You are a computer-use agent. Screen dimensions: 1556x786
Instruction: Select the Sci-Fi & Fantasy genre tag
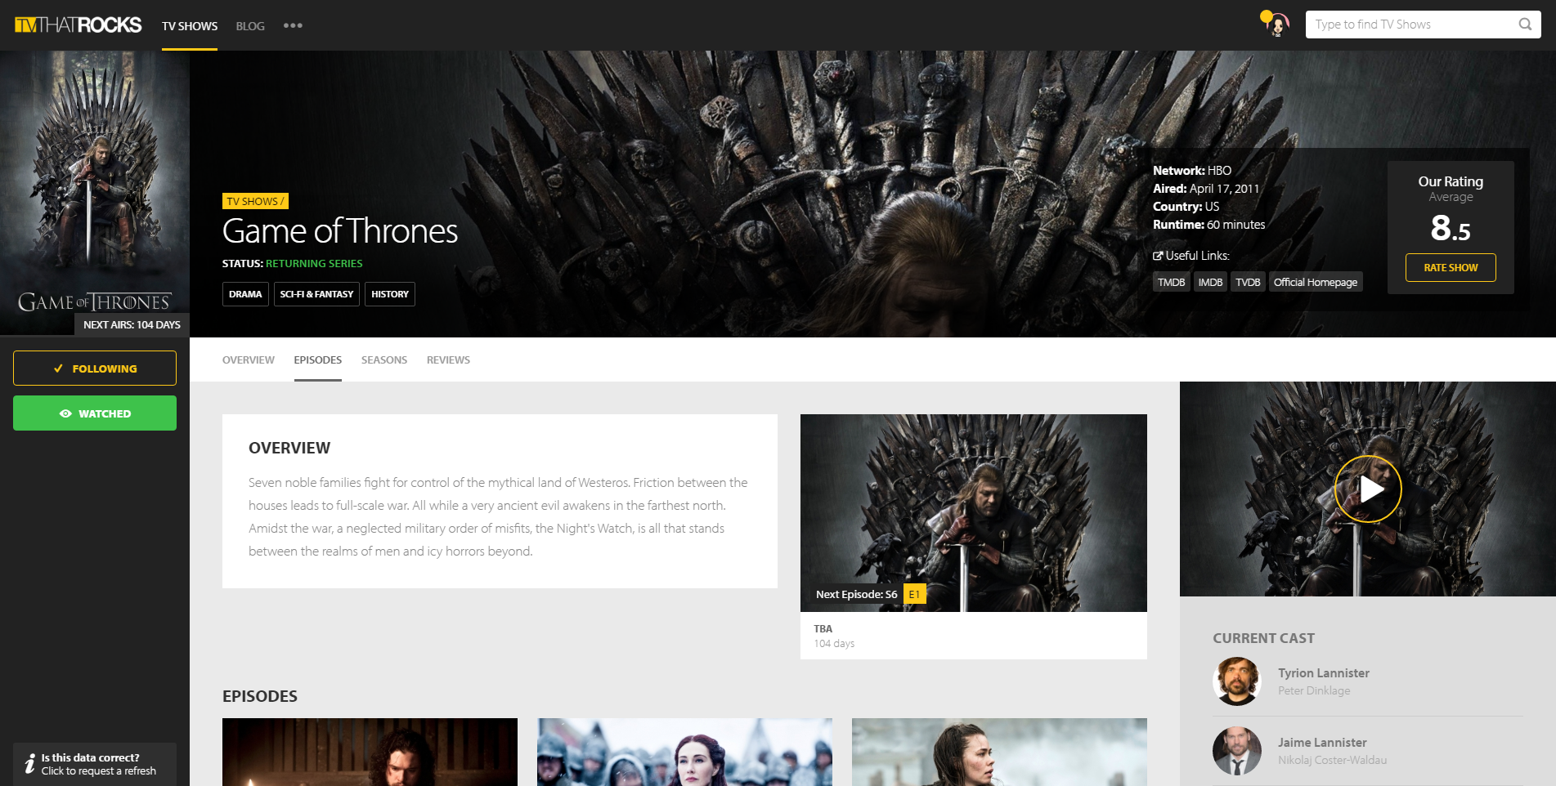(x=316, y=294)
